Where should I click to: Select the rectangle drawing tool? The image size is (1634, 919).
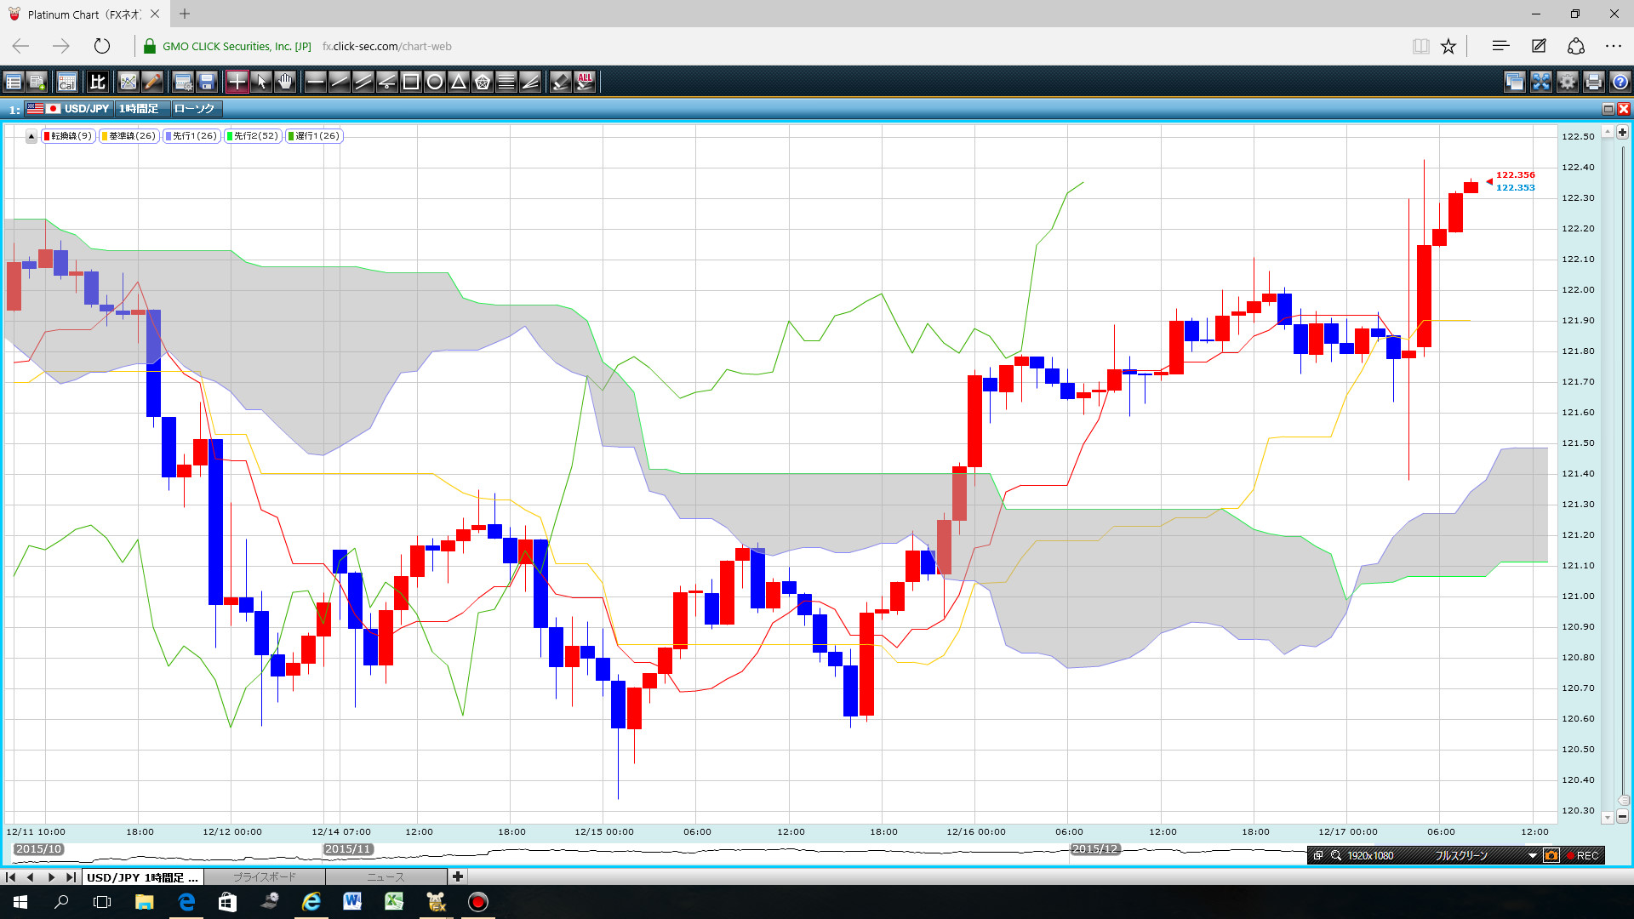[x=411, y=82]
